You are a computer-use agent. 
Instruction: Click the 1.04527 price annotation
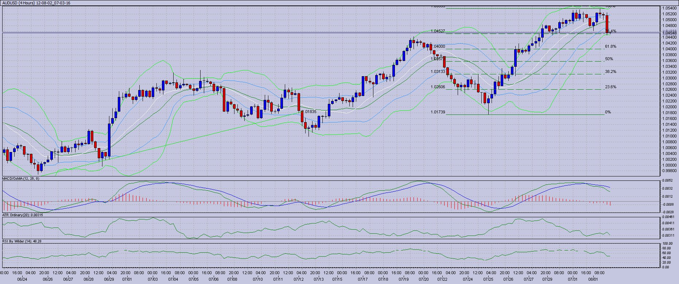pos(438,31)
